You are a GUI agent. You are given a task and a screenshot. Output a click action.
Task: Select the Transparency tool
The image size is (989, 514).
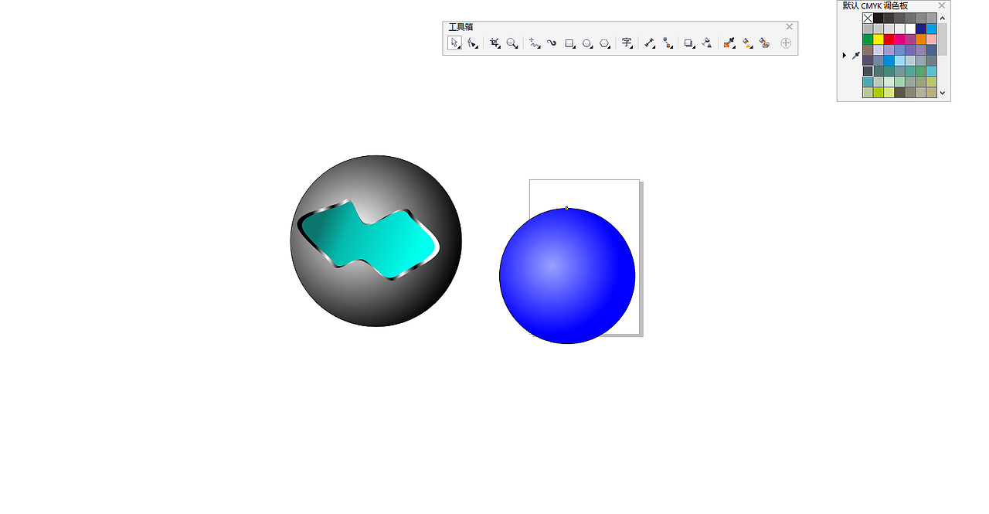pos(707,43)
